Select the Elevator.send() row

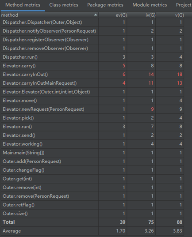[92, 135]
